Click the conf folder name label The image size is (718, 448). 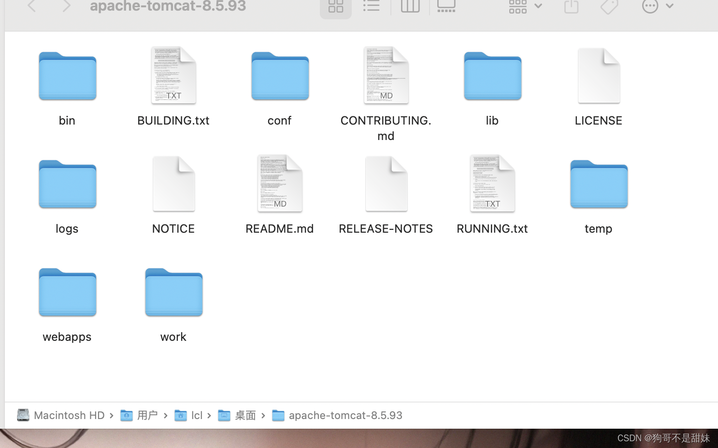point(280,121)
